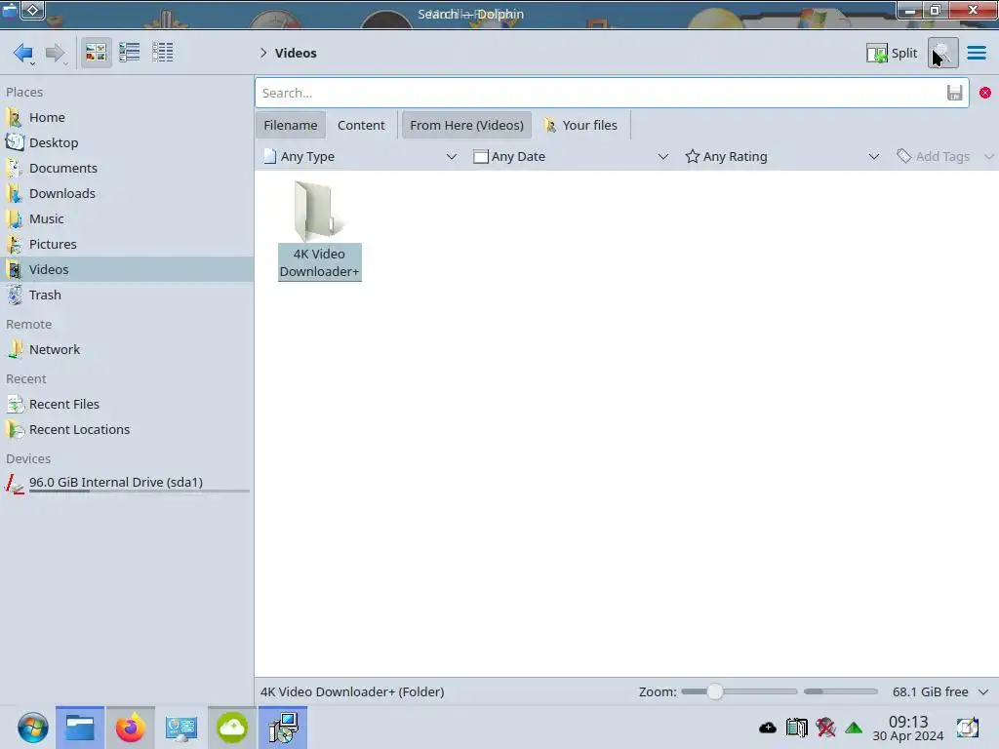The image size is (999, 749).
Task: Open the Any Date dropdown
Action: tap(571, 156)
